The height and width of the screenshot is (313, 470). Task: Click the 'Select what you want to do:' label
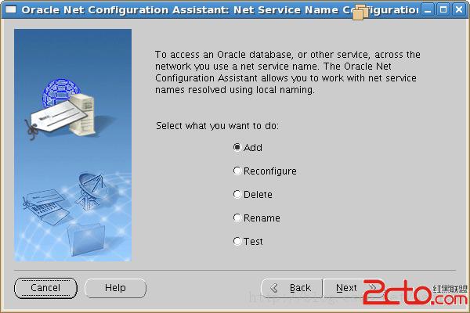[217, 126]
